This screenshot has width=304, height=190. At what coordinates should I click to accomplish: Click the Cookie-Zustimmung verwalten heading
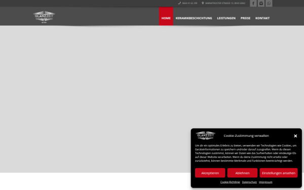pyautogui.click(x=246, y=136)
